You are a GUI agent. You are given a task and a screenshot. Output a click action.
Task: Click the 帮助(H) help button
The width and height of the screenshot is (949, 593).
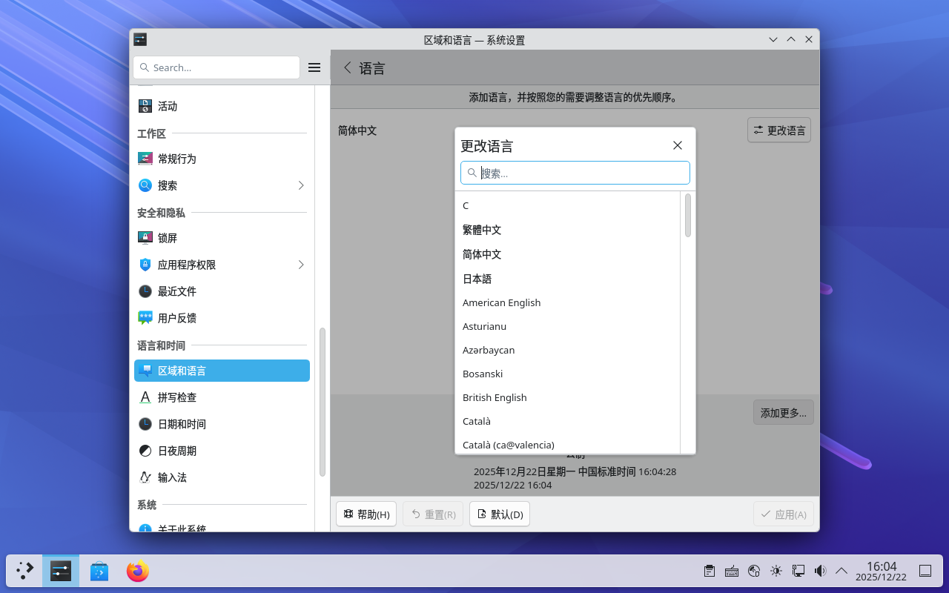pos(366,514)
